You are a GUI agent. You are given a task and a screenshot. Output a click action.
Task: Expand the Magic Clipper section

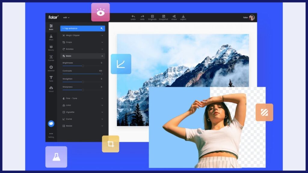pos(82,35)
